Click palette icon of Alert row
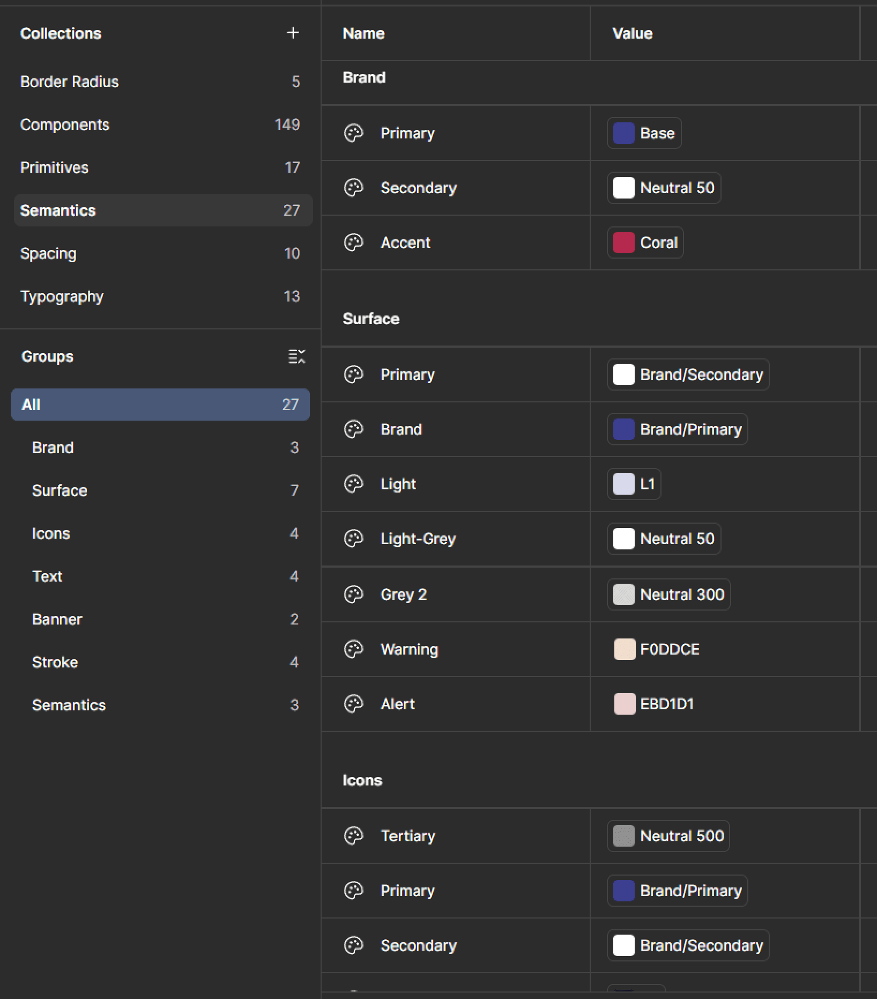 click(354, 704)
